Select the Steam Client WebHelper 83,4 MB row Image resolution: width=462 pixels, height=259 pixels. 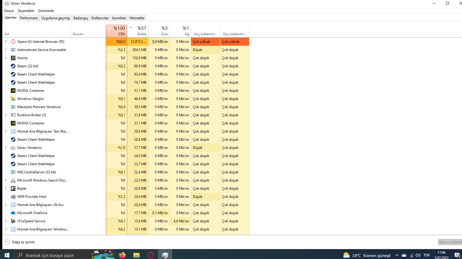[126, 74]
